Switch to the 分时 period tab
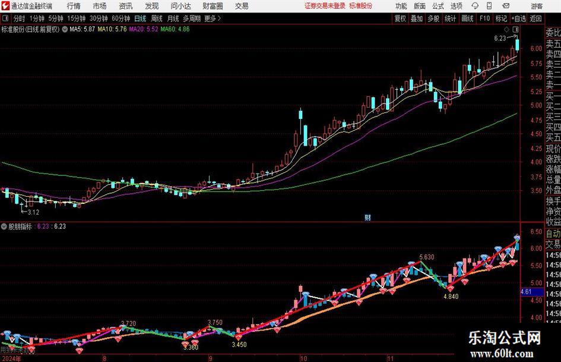Viewport: 561px width, 362px height. click(20, 18)
